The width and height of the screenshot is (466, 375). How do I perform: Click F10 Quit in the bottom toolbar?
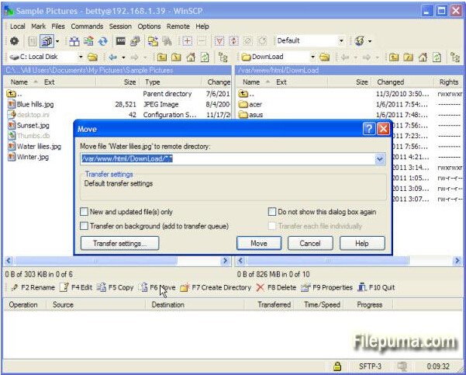376,287
